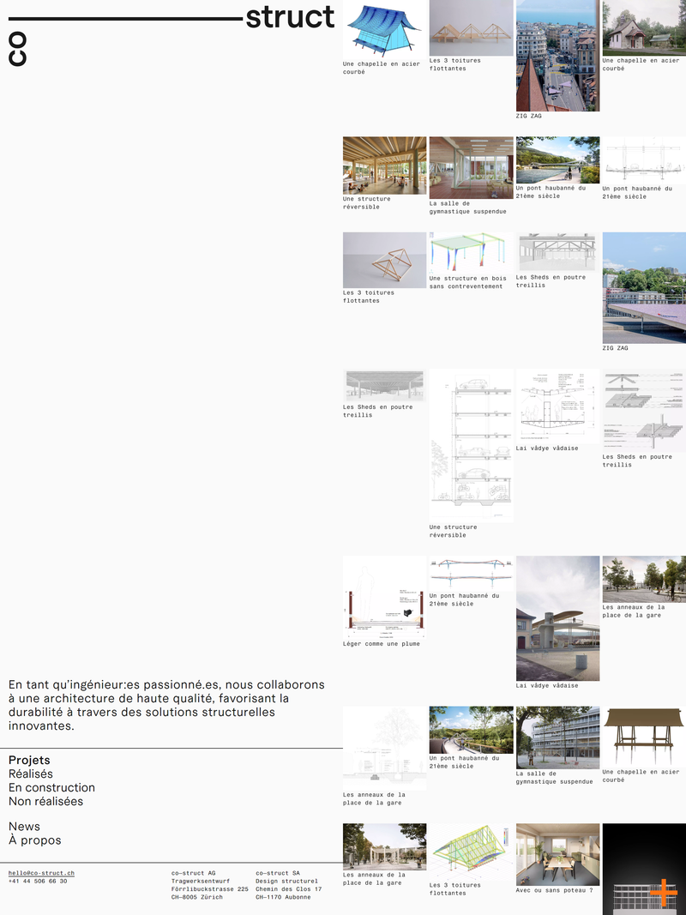
Task: Open the chapel photograph thumbnail
Action: click(x=644, y=27)
